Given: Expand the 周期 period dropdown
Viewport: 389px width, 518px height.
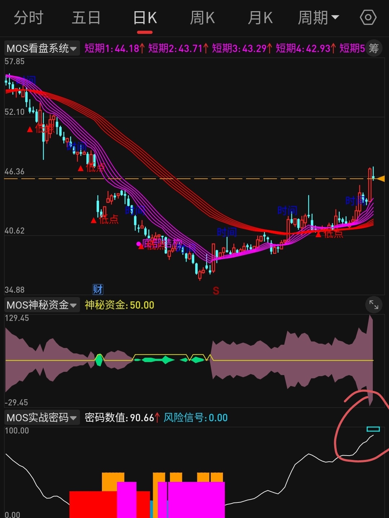Looking at the screenshot, I should (318, 18).
